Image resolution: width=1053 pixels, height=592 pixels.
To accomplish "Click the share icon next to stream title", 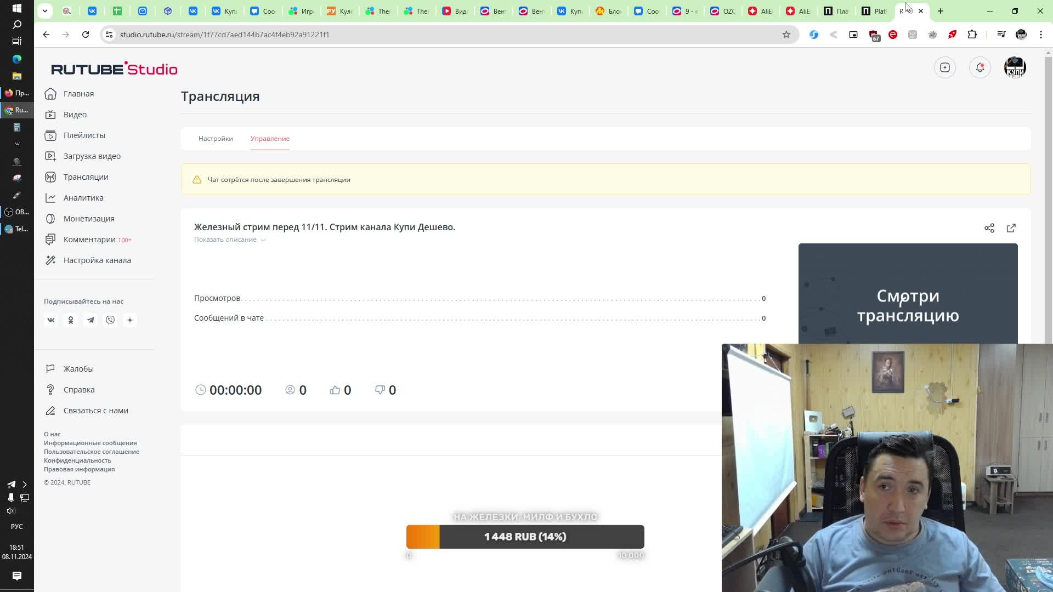I will tap(989, 228).
